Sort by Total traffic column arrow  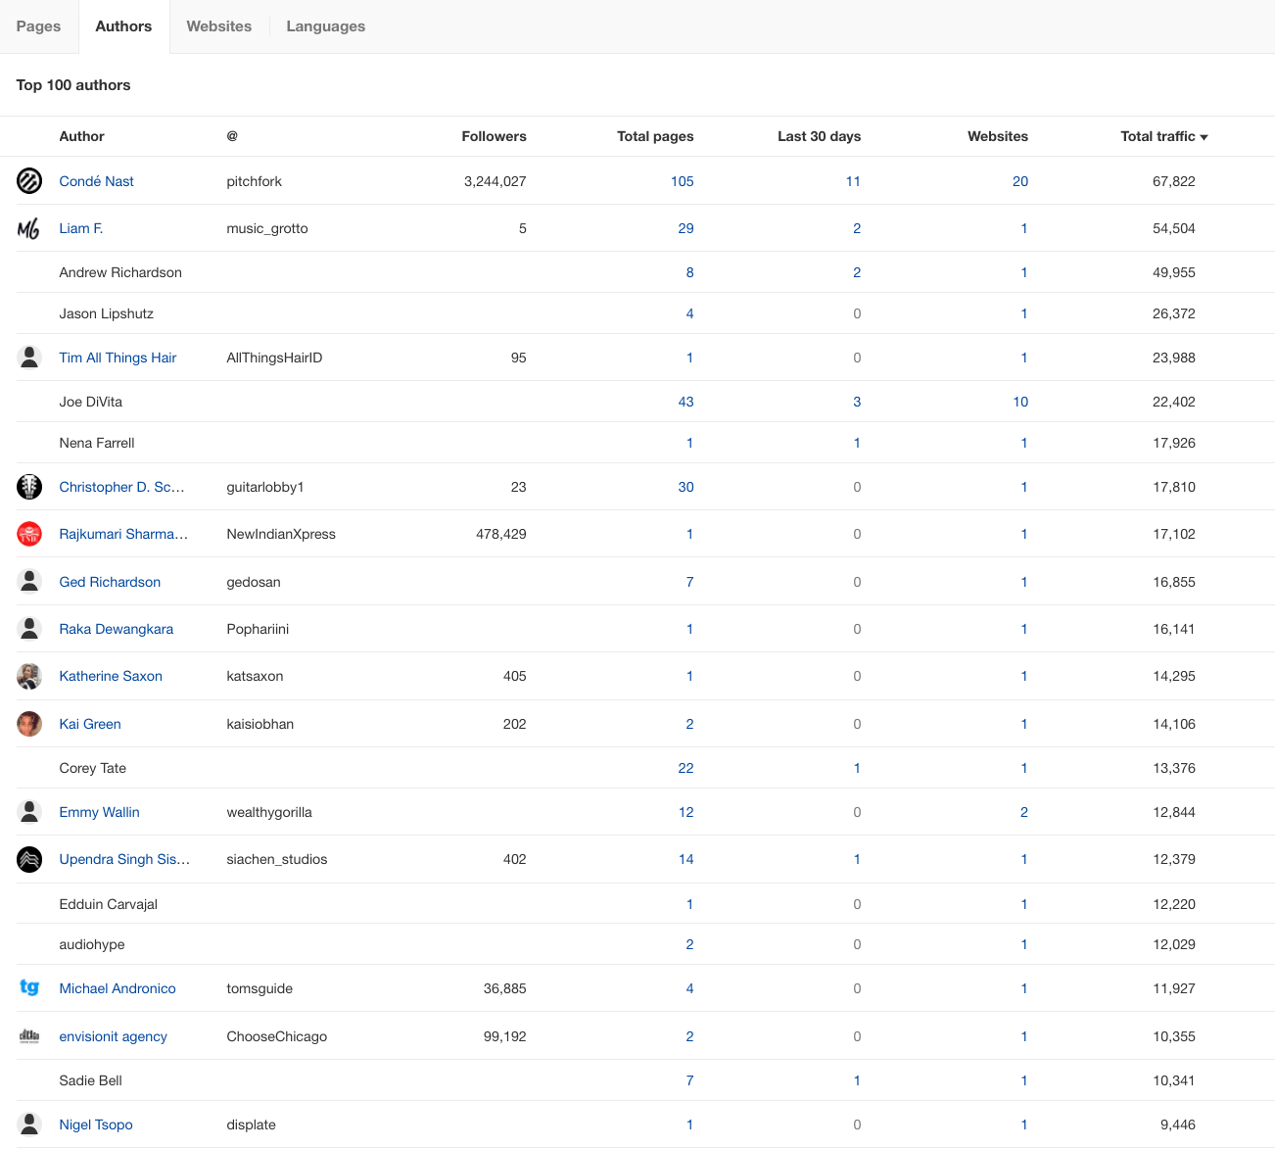coord(1204,136)
